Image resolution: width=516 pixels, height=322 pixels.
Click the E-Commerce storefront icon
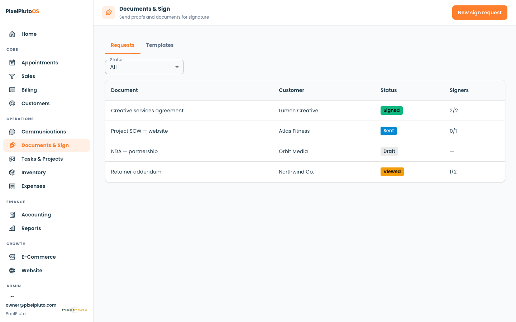pos(12,257)
